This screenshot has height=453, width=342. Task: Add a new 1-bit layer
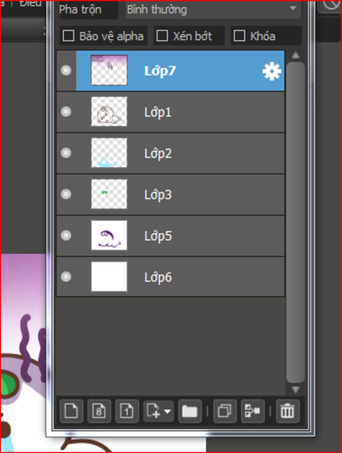pyautogui.click(x=127, y=411)
